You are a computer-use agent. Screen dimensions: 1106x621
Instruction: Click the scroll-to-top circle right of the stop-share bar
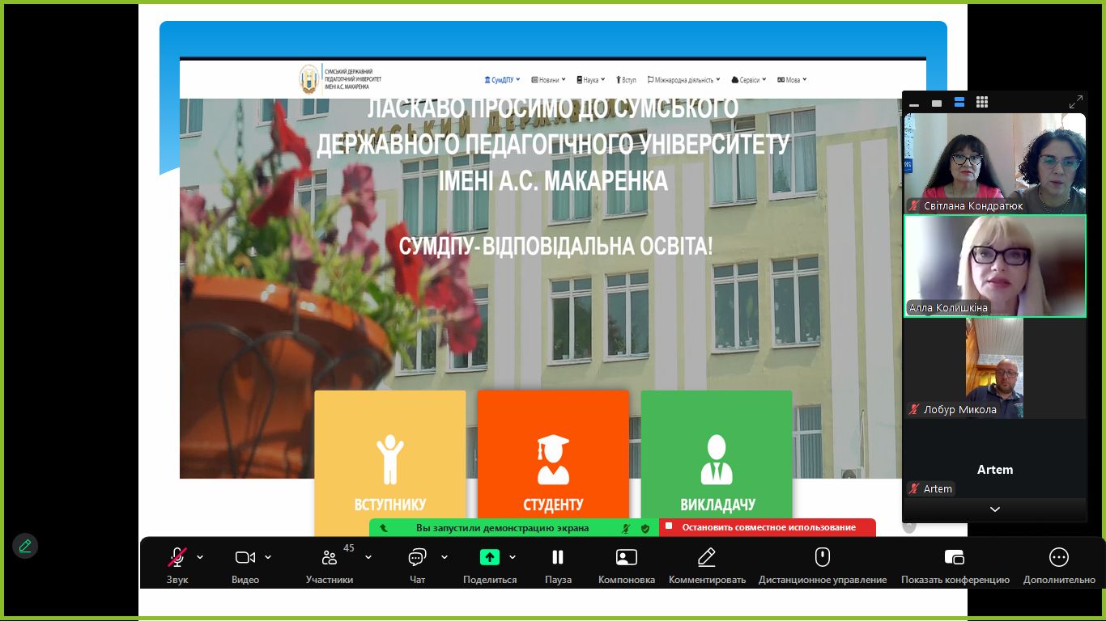[909, 526]
